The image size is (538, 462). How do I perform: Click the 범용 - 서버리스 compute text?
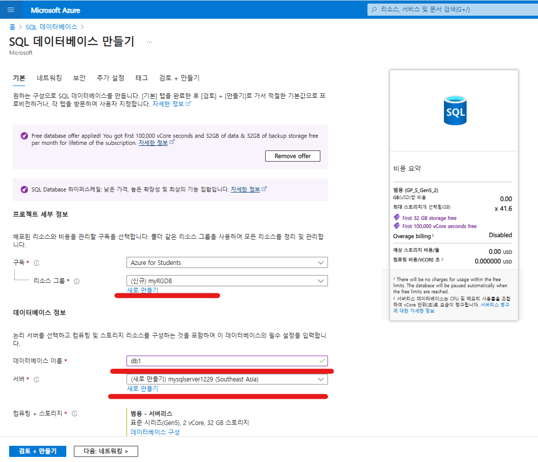pos(151,413)
